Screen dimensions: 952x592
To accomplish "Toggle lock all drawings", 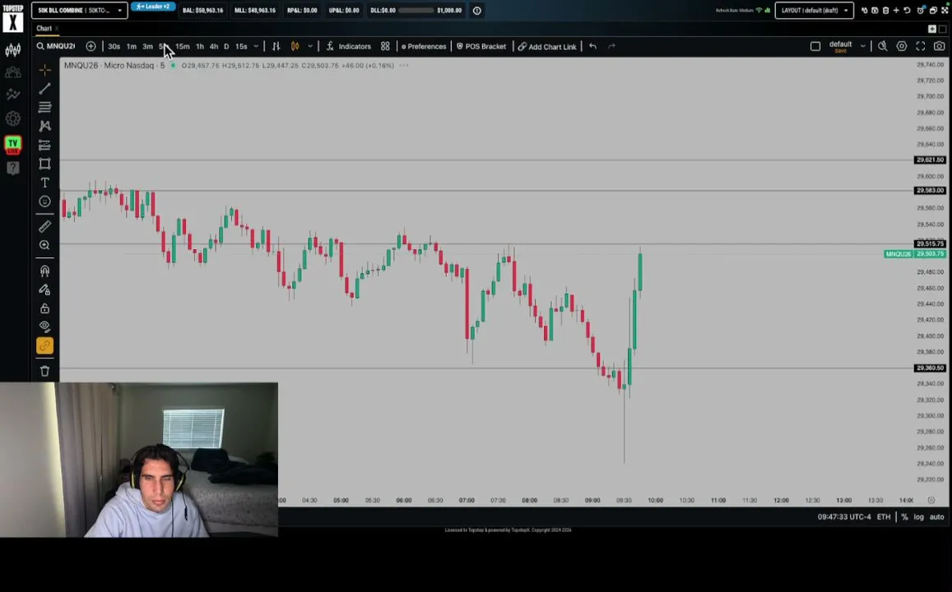I will [45, 308].
